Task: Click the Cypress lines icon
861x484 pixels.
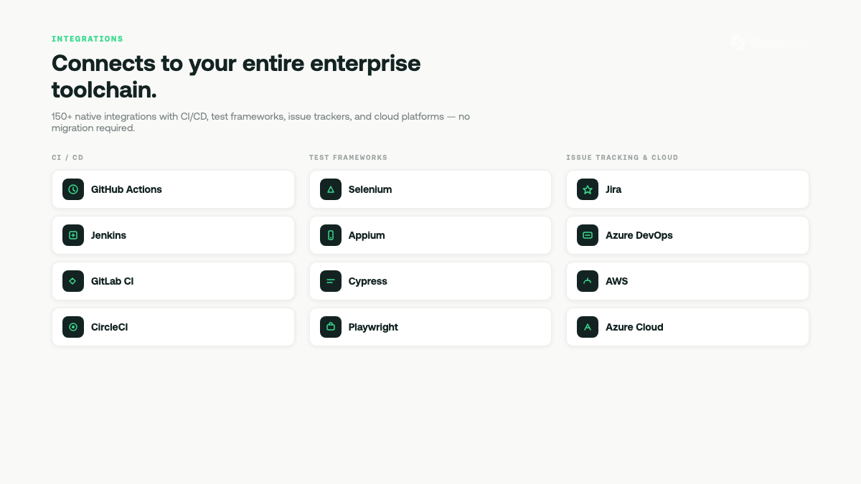Action: click(x=331, y=281)
